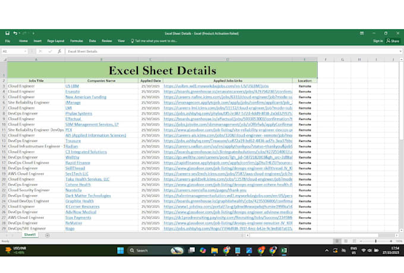Image resolution: width=404 pixels, height=273 pixels.
Task: Open the Taku Health Services, LLC link
Action: [x=87, y=179]
